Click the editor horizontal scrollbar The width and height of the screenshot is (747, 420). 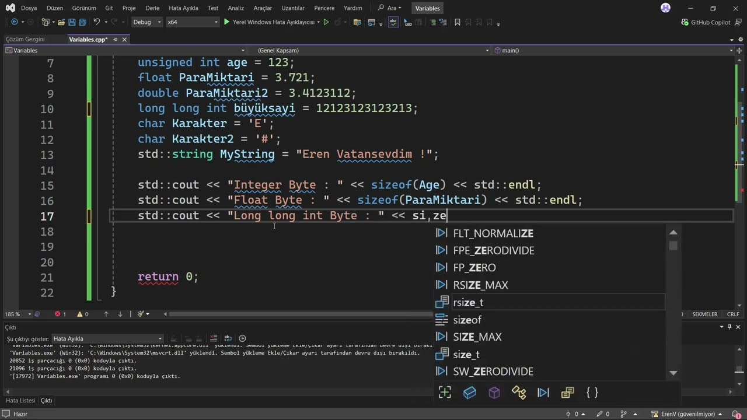point(298,314)
